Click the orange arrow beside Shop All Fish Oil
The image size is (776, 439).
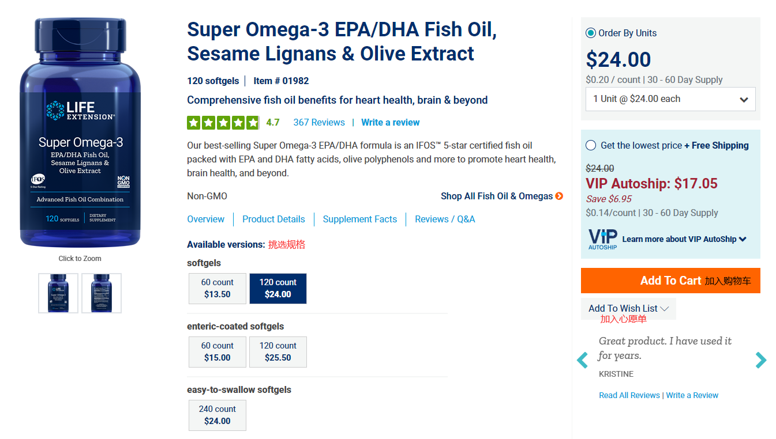(559, 196)
